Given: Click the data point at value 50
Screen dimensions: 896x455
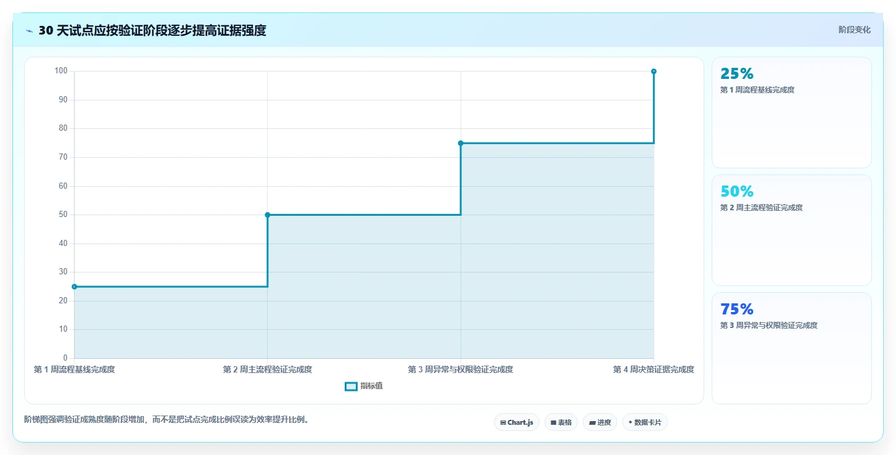Looking at the screenshot, I should coord(268,215).
